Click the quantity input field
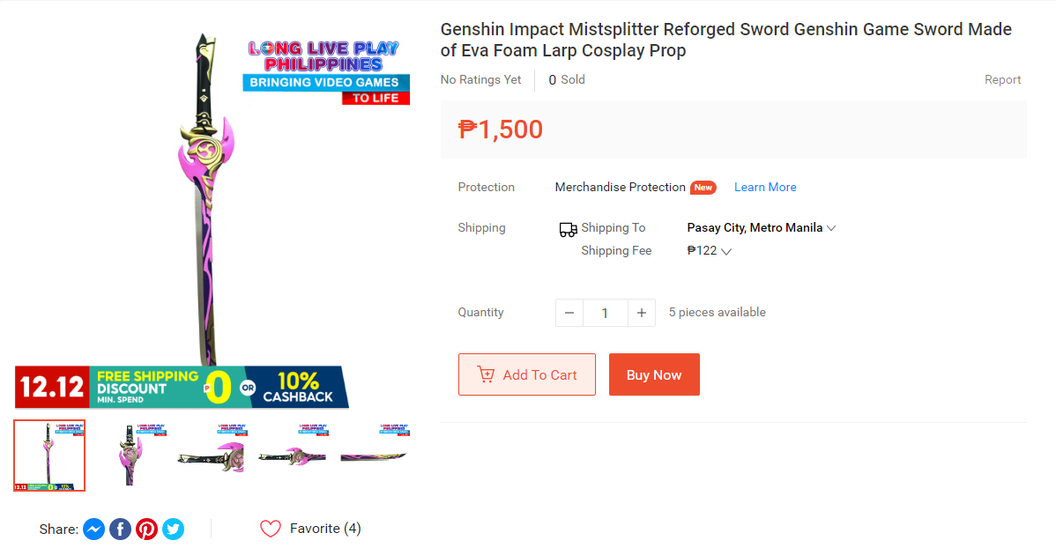The image size is (1056, 548). pyautogui.click(x=605, y=313)
